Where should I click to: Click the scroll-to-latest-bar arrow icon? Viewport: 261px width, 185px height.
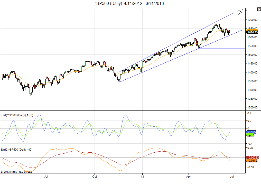(x=240, y=12)
